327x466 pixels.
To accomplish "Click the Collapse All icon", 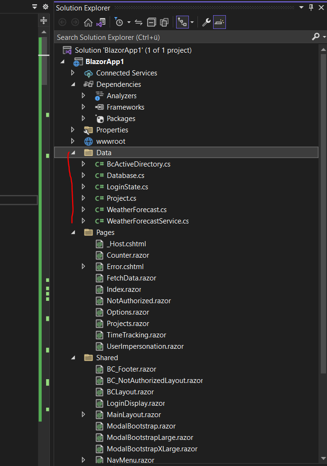I will tap(151, 22).
